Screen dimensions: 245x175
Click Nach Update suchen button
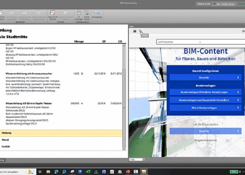click(x=224, y=4)
